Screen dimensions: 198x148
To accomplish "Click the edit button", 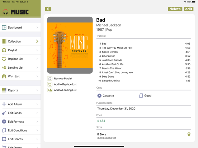I will pyautogui.click(x=189, y=9).
